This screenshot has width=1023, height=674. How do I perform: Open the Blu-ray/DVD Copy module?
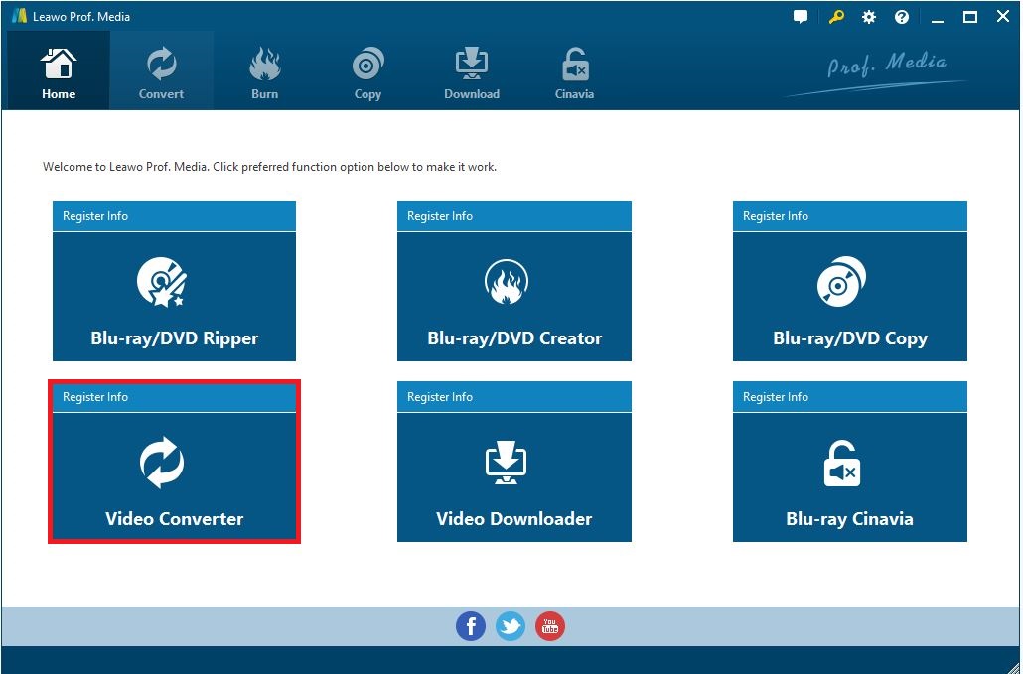pos(849,297)
